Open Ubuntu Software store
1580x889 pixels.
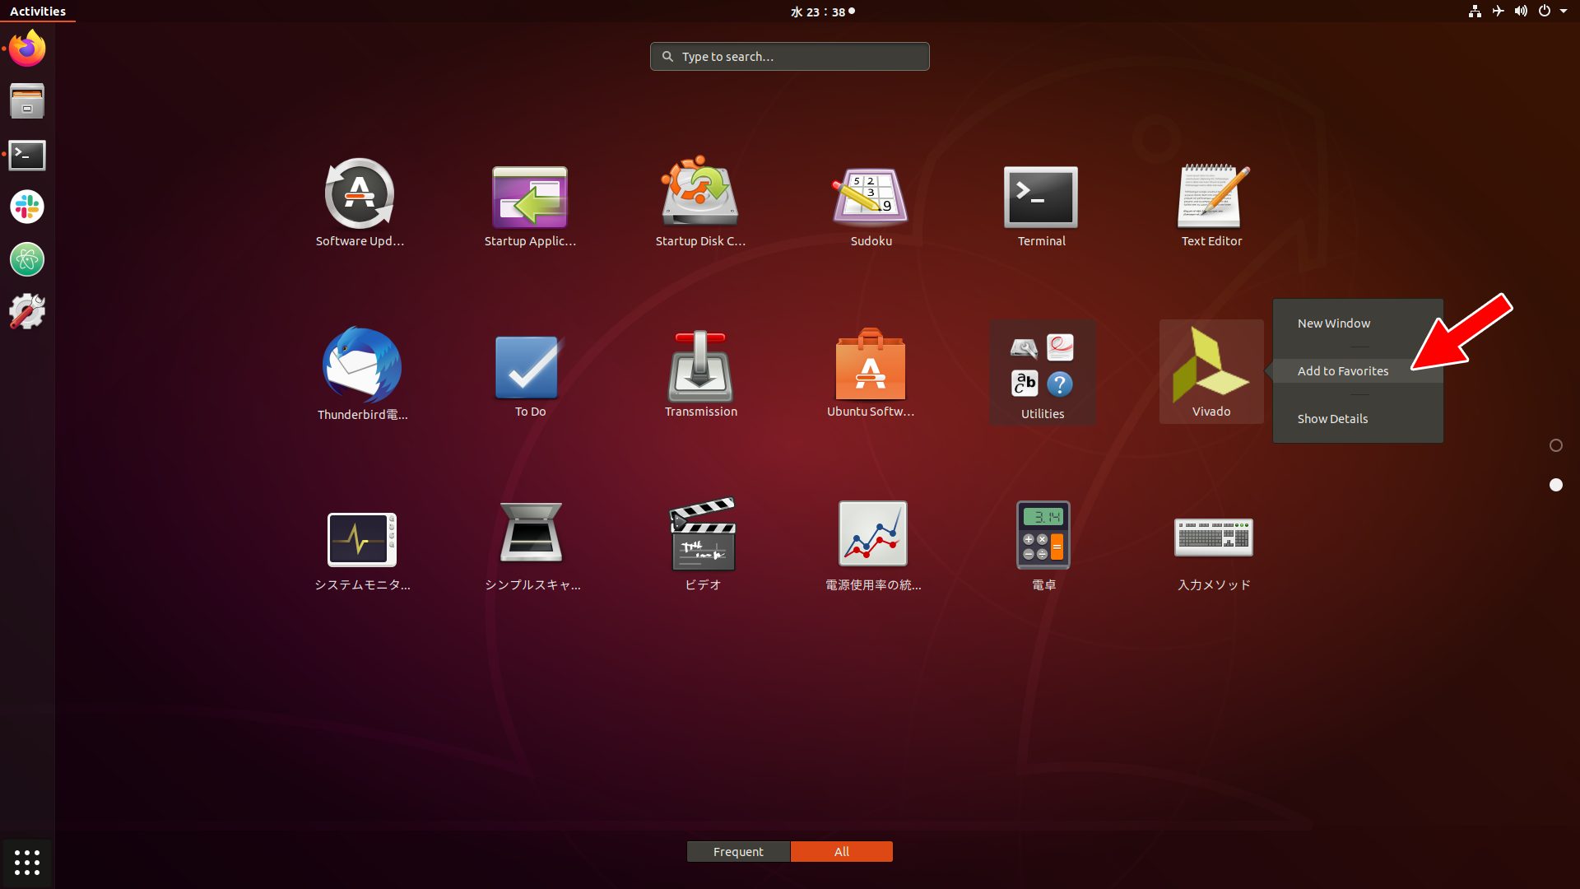pyautogui.click(x=871, y=368)
